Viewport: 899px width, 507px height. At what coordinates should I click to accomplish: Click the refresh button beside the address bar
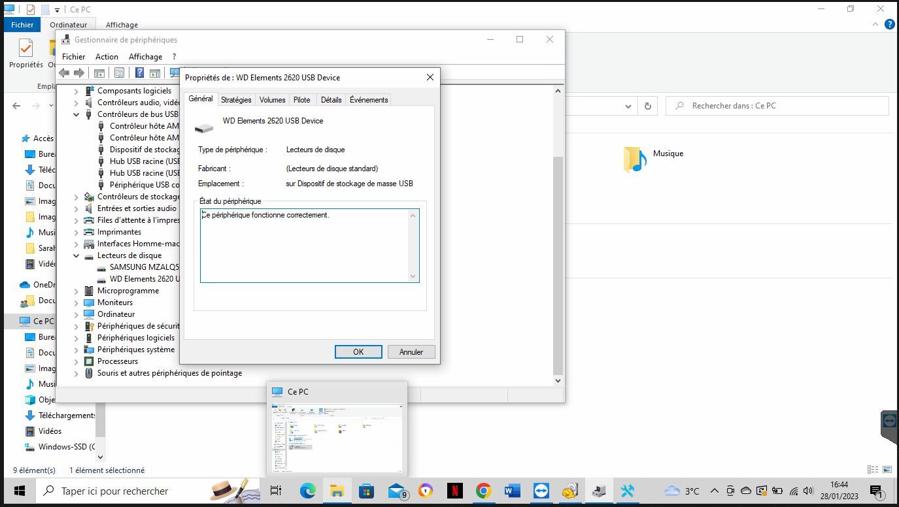click(648, 106)
